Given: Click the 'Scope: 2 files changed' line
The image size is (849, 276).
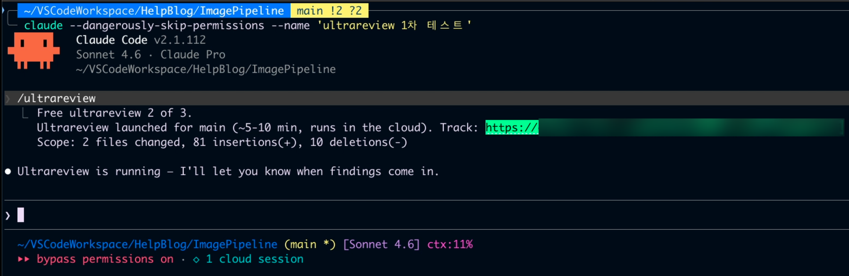Looking at the screenshot, I should click(222, 142).
